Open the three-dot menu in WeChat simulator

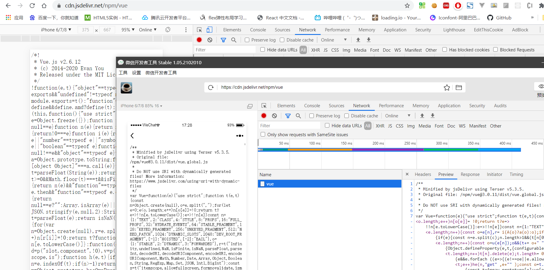[240, 136]
